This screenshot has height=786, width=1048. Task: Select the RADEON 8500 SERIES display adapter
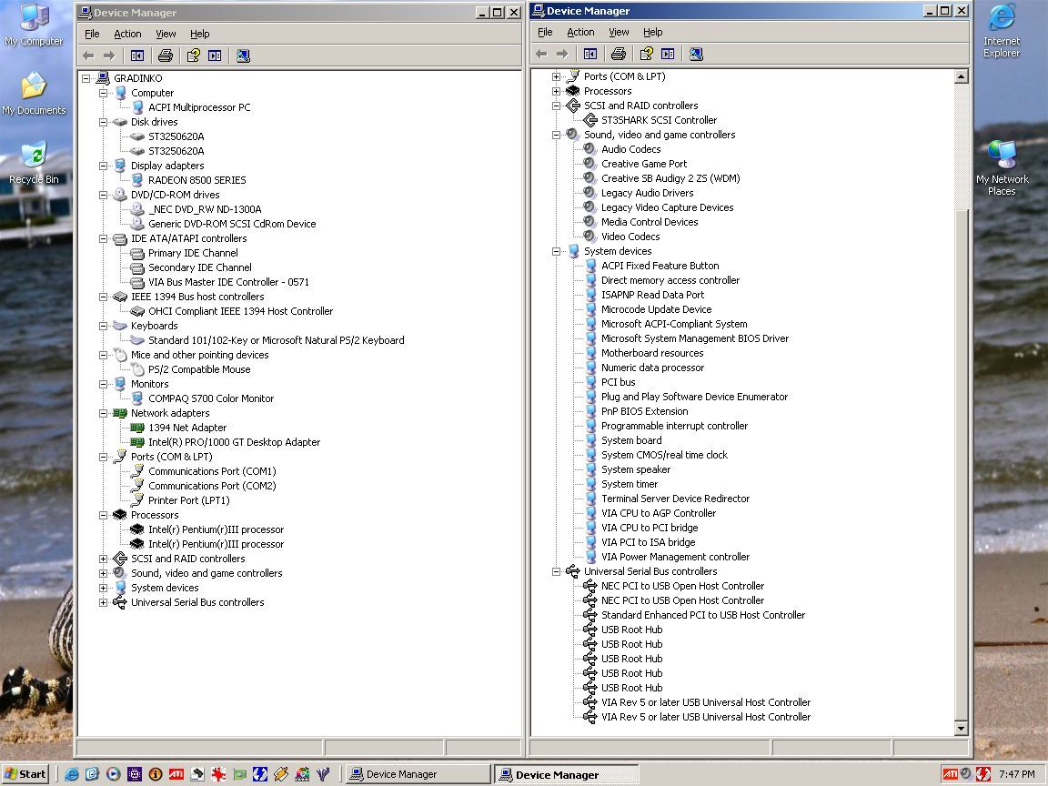pyautogui.click(x=196, y=180)
